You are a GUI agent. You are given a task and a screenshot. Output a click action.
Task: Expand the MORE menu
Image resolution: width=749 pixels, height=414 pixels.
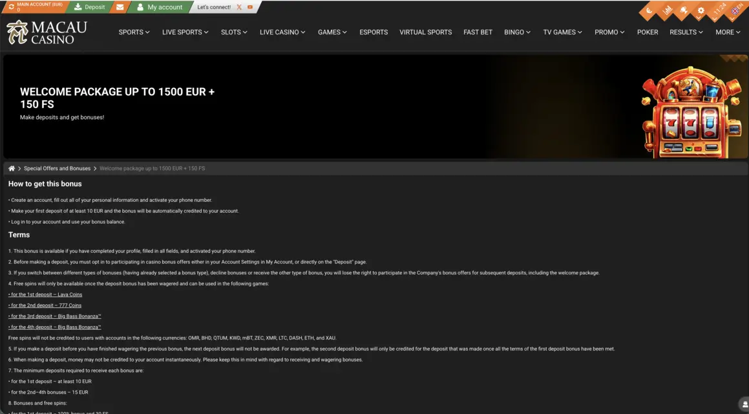728,32
